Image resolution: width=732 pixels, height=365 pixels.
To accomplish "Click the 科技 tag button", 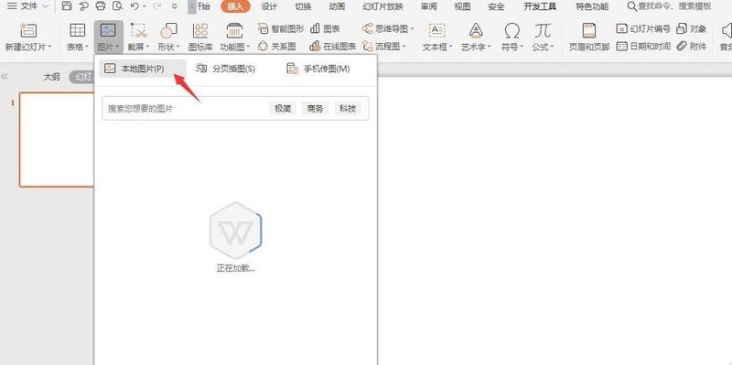I will tap(348, 108).
